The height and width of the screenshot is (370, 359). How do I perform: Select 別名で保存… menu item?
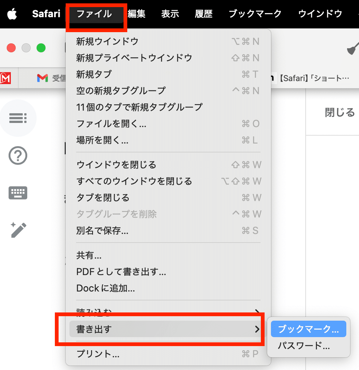(x=168, y=231)
